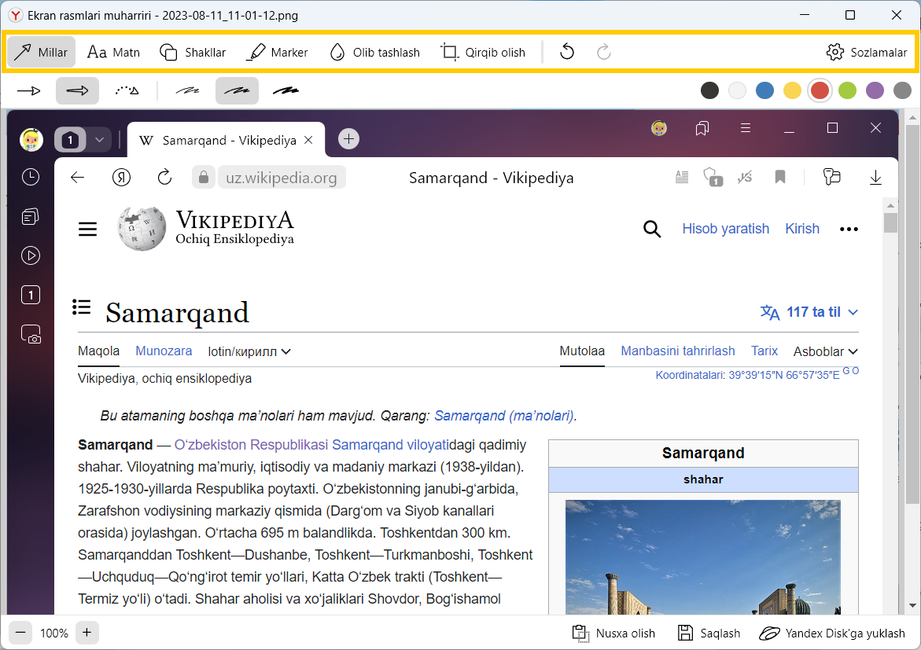This screenshot has height=650, width=921.
Task: Select the Millar arrow tool
Action: (x=41, y=53)
